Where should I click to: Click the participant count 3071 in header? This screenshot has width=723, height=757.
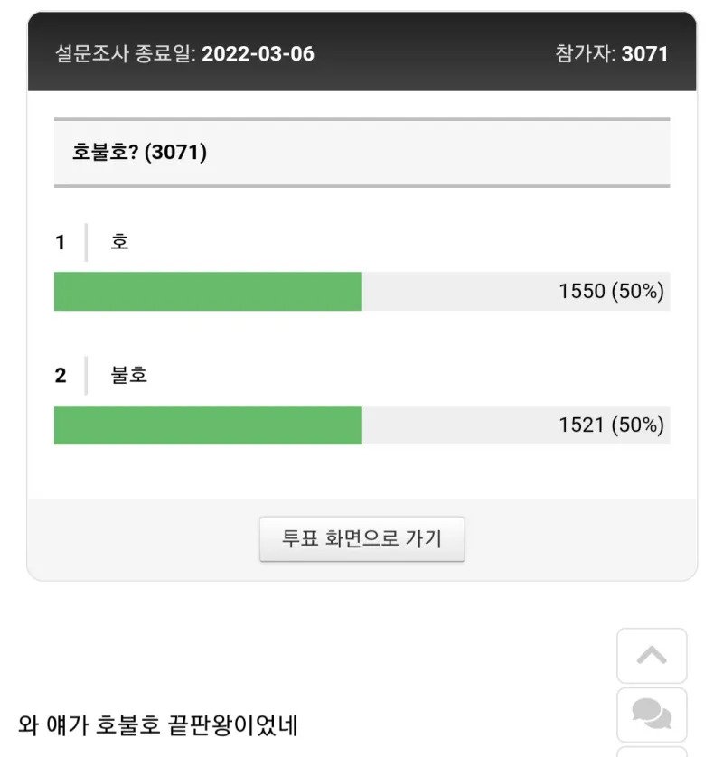click(x=644, y=53)
